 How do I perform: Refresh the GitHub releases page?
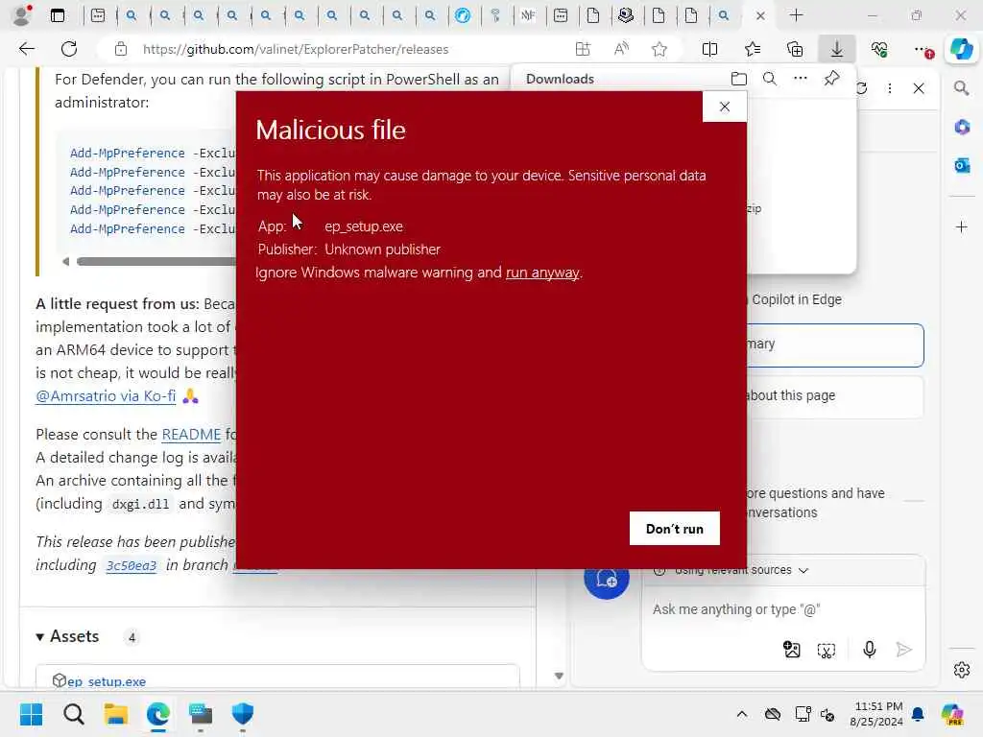69,49
